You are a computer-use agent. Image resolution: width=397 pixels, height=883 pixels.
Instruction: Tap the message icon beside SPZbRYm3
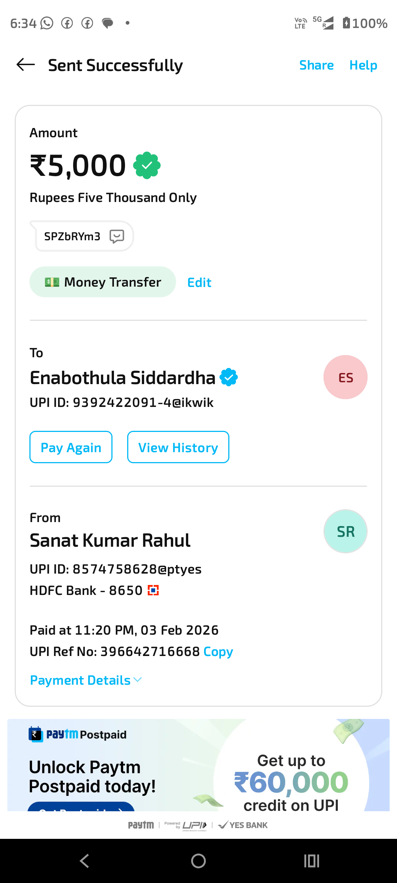pos(117,236)
